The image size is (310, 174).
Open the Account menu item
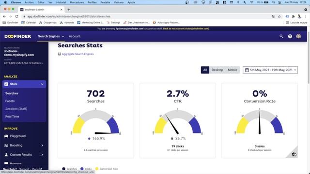[x=75, y=36]
